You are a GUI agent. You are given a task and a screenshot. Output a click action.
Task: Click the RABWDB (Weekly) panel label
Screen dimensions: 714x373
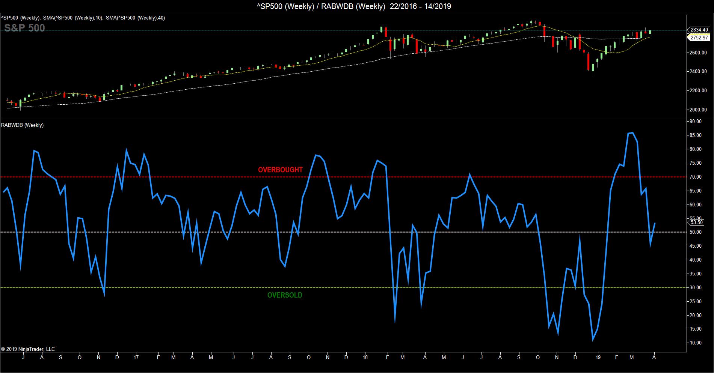23,125
